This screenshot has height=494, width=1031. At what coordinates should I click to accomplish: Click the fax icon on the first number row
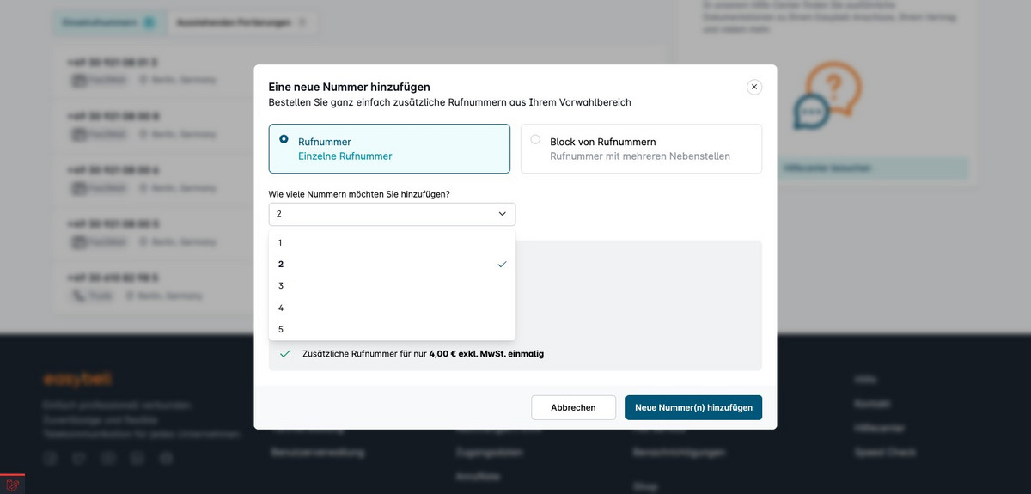(x=79, y=80)
